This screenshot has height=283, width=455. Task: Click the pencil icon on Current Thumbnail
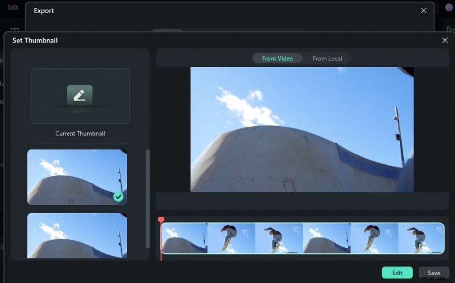click(80, 95)
